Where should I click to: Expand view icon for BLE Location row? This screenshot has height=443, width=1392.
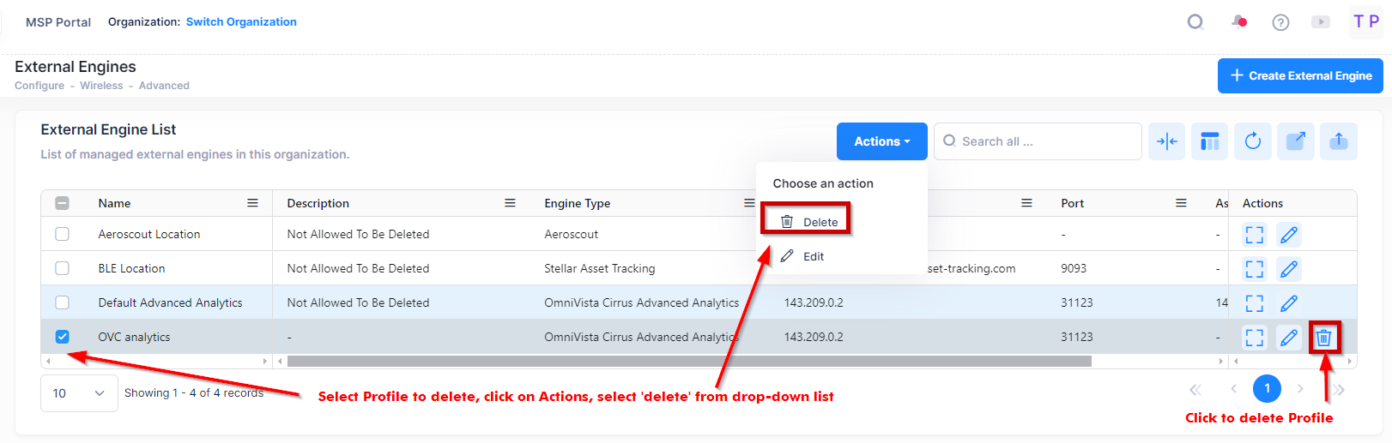tap(1254, 269)
